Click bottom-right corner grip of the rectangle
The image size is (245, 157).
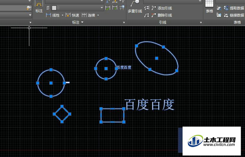(x=124, y=122)
